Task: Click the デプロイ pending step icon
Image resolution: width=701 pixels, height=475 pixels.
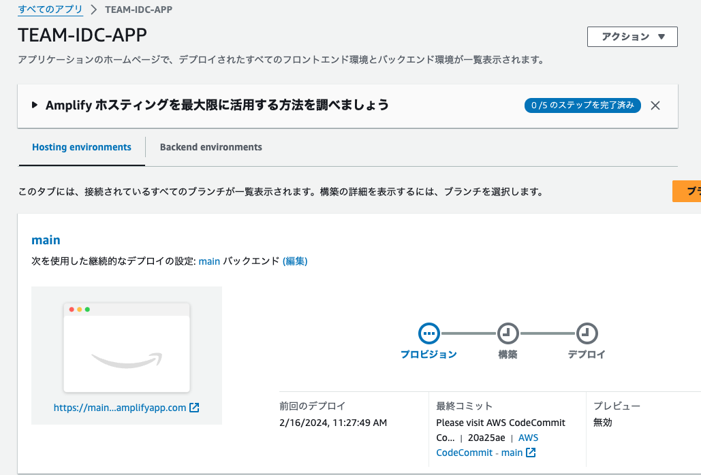Action: point(587,333)
